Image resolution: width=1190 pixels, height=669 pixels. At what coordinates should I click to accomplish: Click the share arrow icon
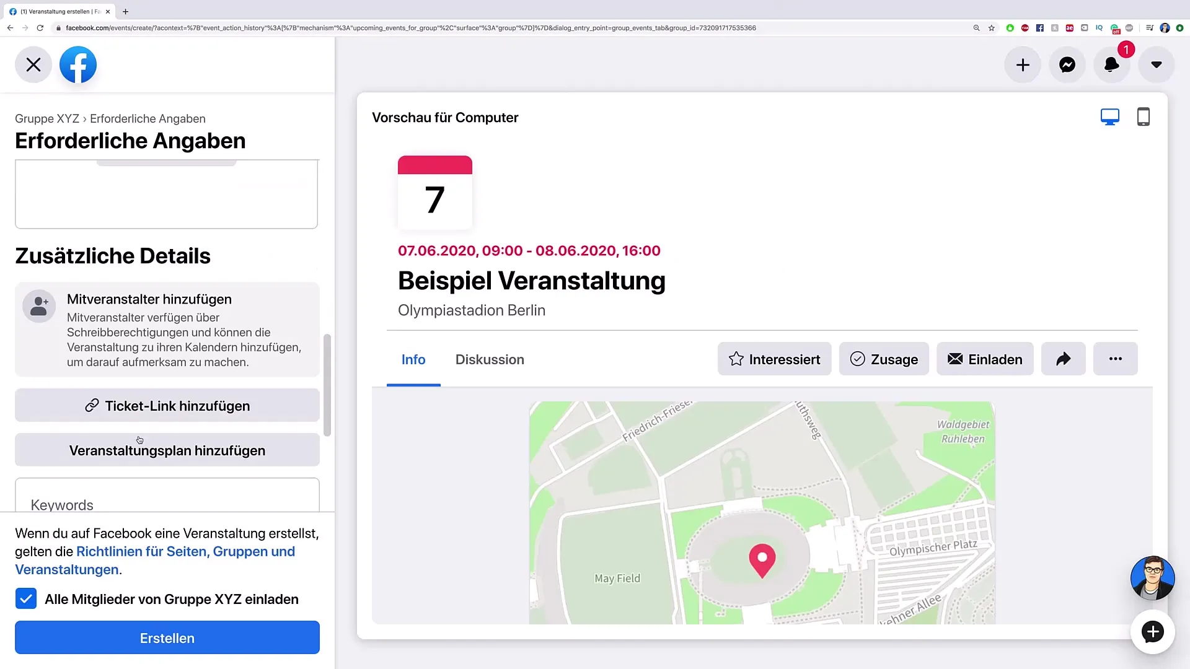coord(1064,359)
